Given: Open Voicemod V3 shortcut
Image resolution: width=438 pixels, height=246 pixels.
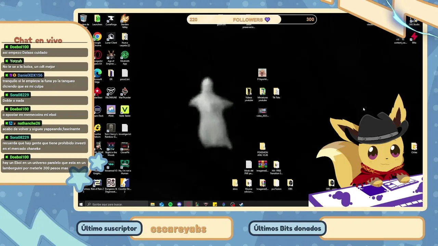Looking at the screenshot, I should click(x=111, y=166).
